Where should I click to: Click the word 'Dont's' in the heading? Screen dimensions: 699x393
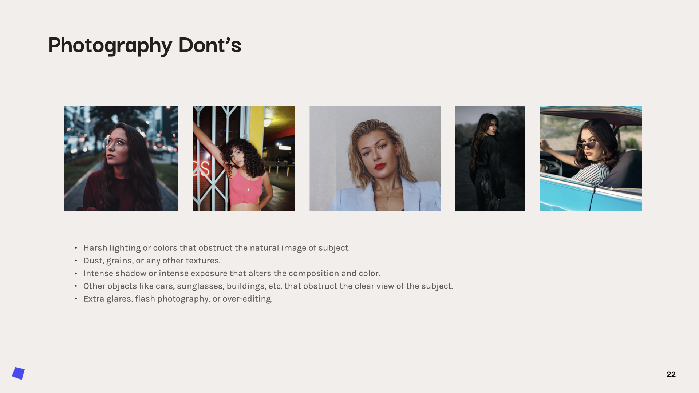210,45
